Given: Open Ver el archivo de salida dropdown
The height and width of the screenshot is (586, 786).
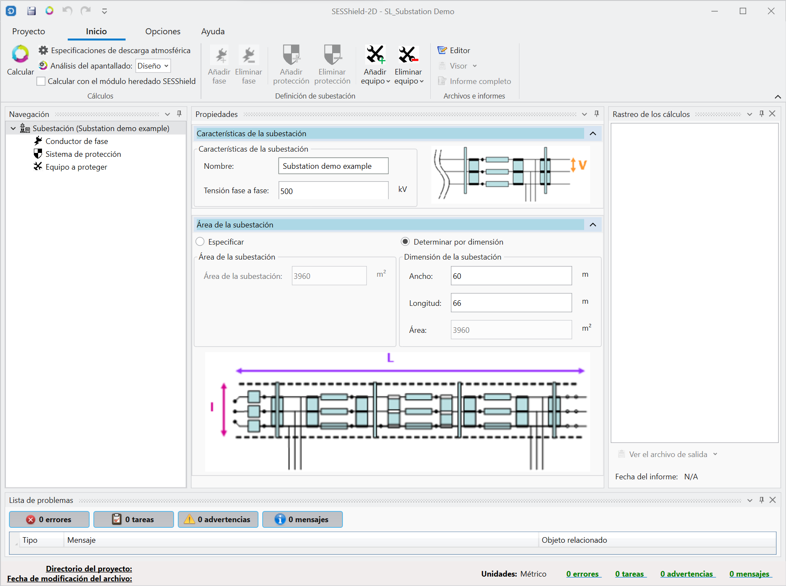Looking at the screenshot, I should click(x=715, y=454).
